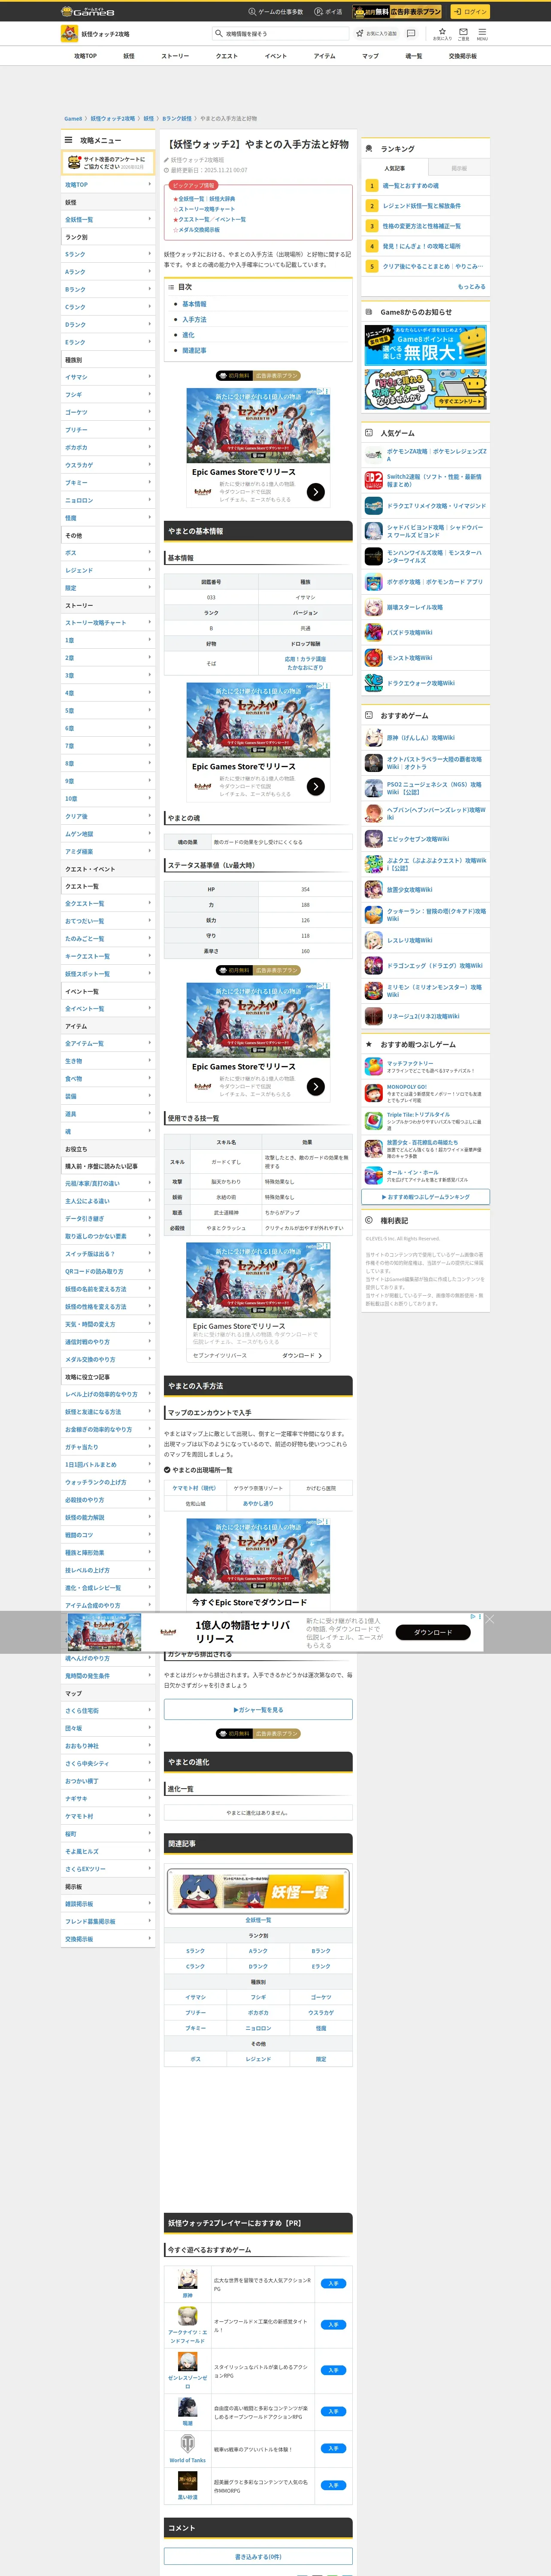Screen dimensions: 551x2576
Task: Click the ゲームの仕事多数 icon link
Action: [x=252, y=12]
